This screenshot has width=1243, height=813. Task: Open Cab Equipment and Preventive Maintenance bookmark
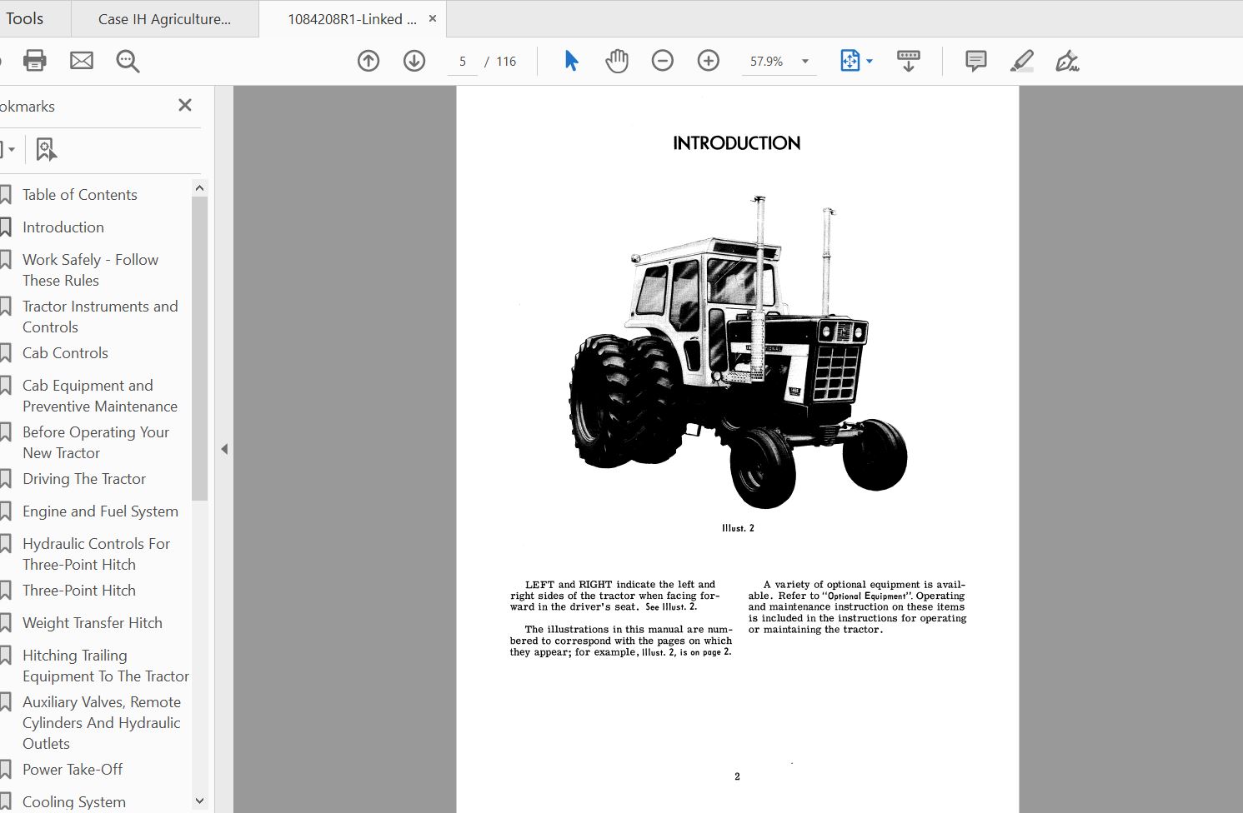(x=100, y=396)
